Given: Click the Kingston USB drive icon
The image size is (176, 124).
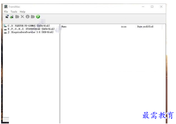Looking at the screenshot, I should (x=5, y=33).
